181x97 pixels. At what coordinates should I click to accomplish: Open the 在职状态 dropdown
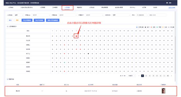click(121, 15)
